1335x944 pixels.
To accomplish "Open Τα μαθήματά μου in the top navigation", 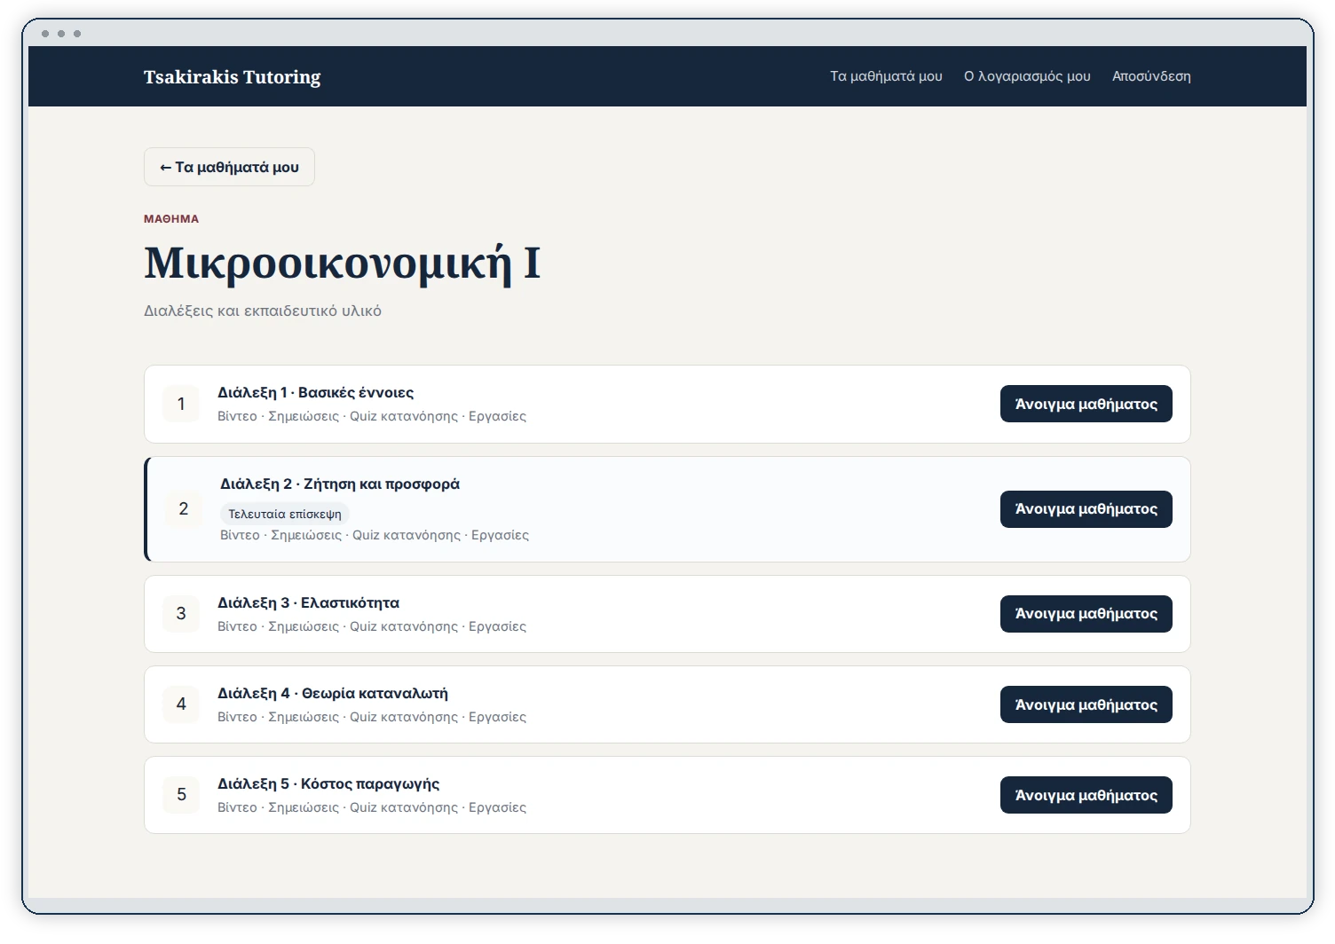I will (886, 76).
